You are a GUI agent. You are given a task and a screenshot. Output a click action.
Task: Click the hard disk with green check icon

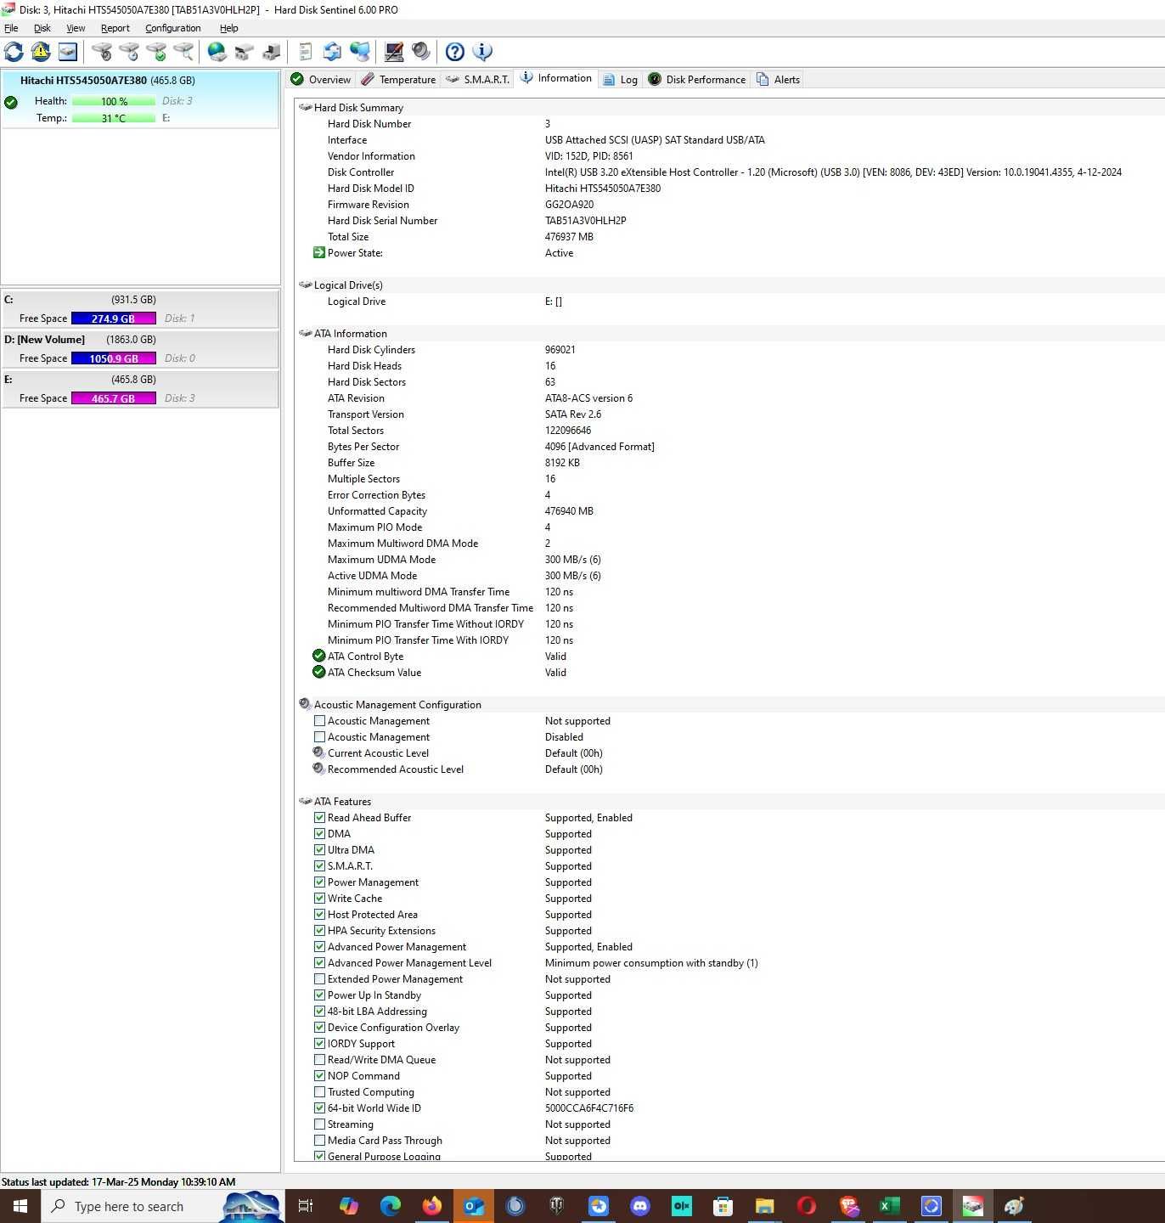click(x=156, y=52)
